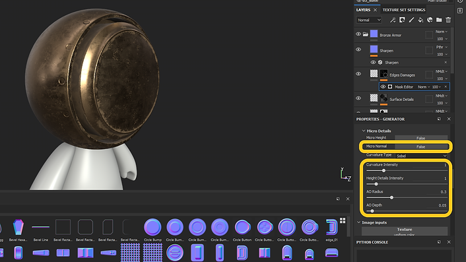Toggle the Micro Height False button
466x262 pixels.
(x=421, y=138)
